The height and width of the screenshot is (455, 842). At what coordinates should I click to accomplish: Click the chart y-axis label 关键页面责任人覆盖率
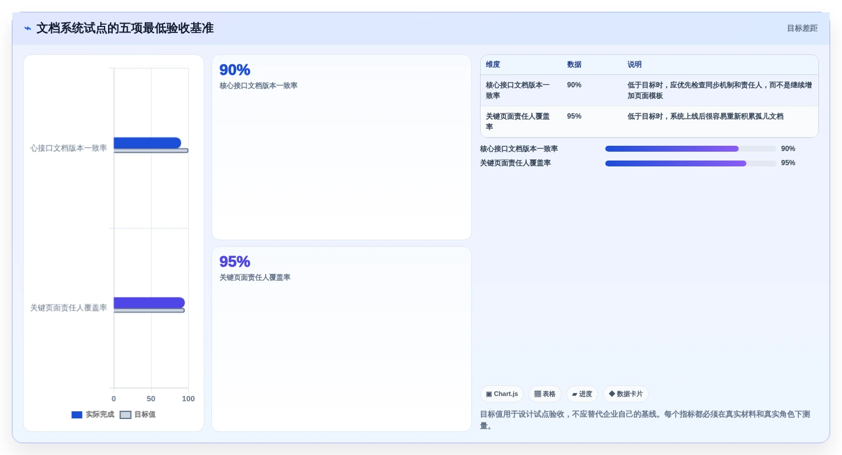68,308
